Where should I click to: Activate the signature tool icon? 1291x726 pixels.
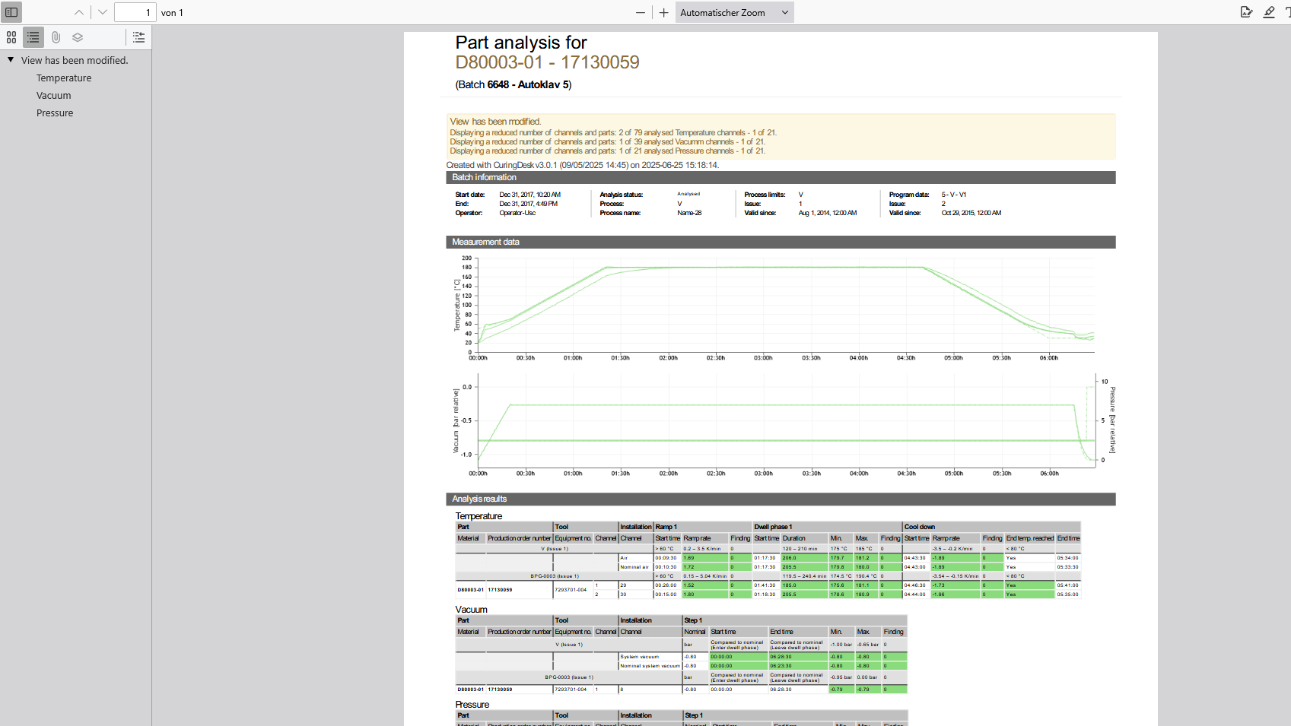[1246, 12]
